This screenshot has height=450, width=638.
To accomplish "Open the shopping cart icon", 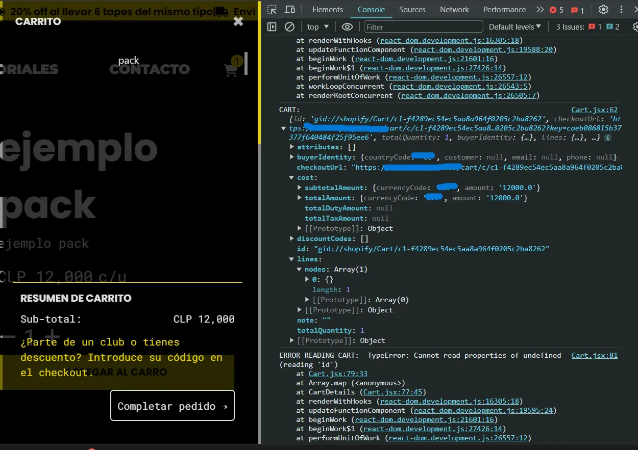I will point(231,70).
